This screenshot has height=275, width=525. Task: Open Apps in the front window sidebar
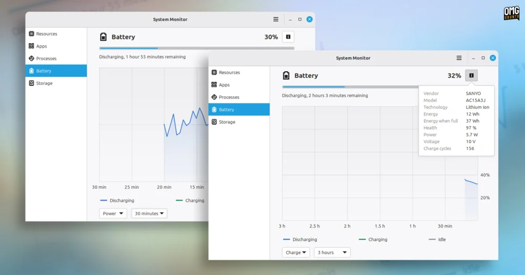[239, 85]
